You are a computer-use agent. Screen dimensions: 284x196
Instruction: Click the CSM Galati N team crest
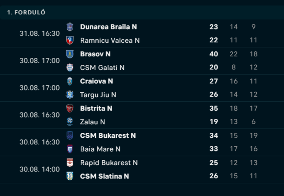point(70,68)
